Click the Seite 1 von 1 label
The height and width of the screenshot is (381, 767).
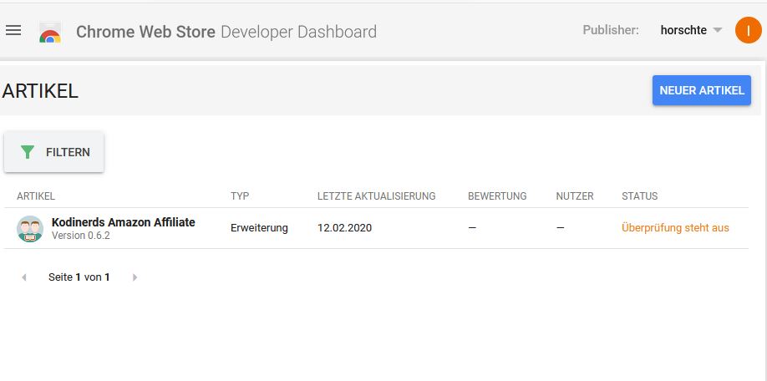79,277
